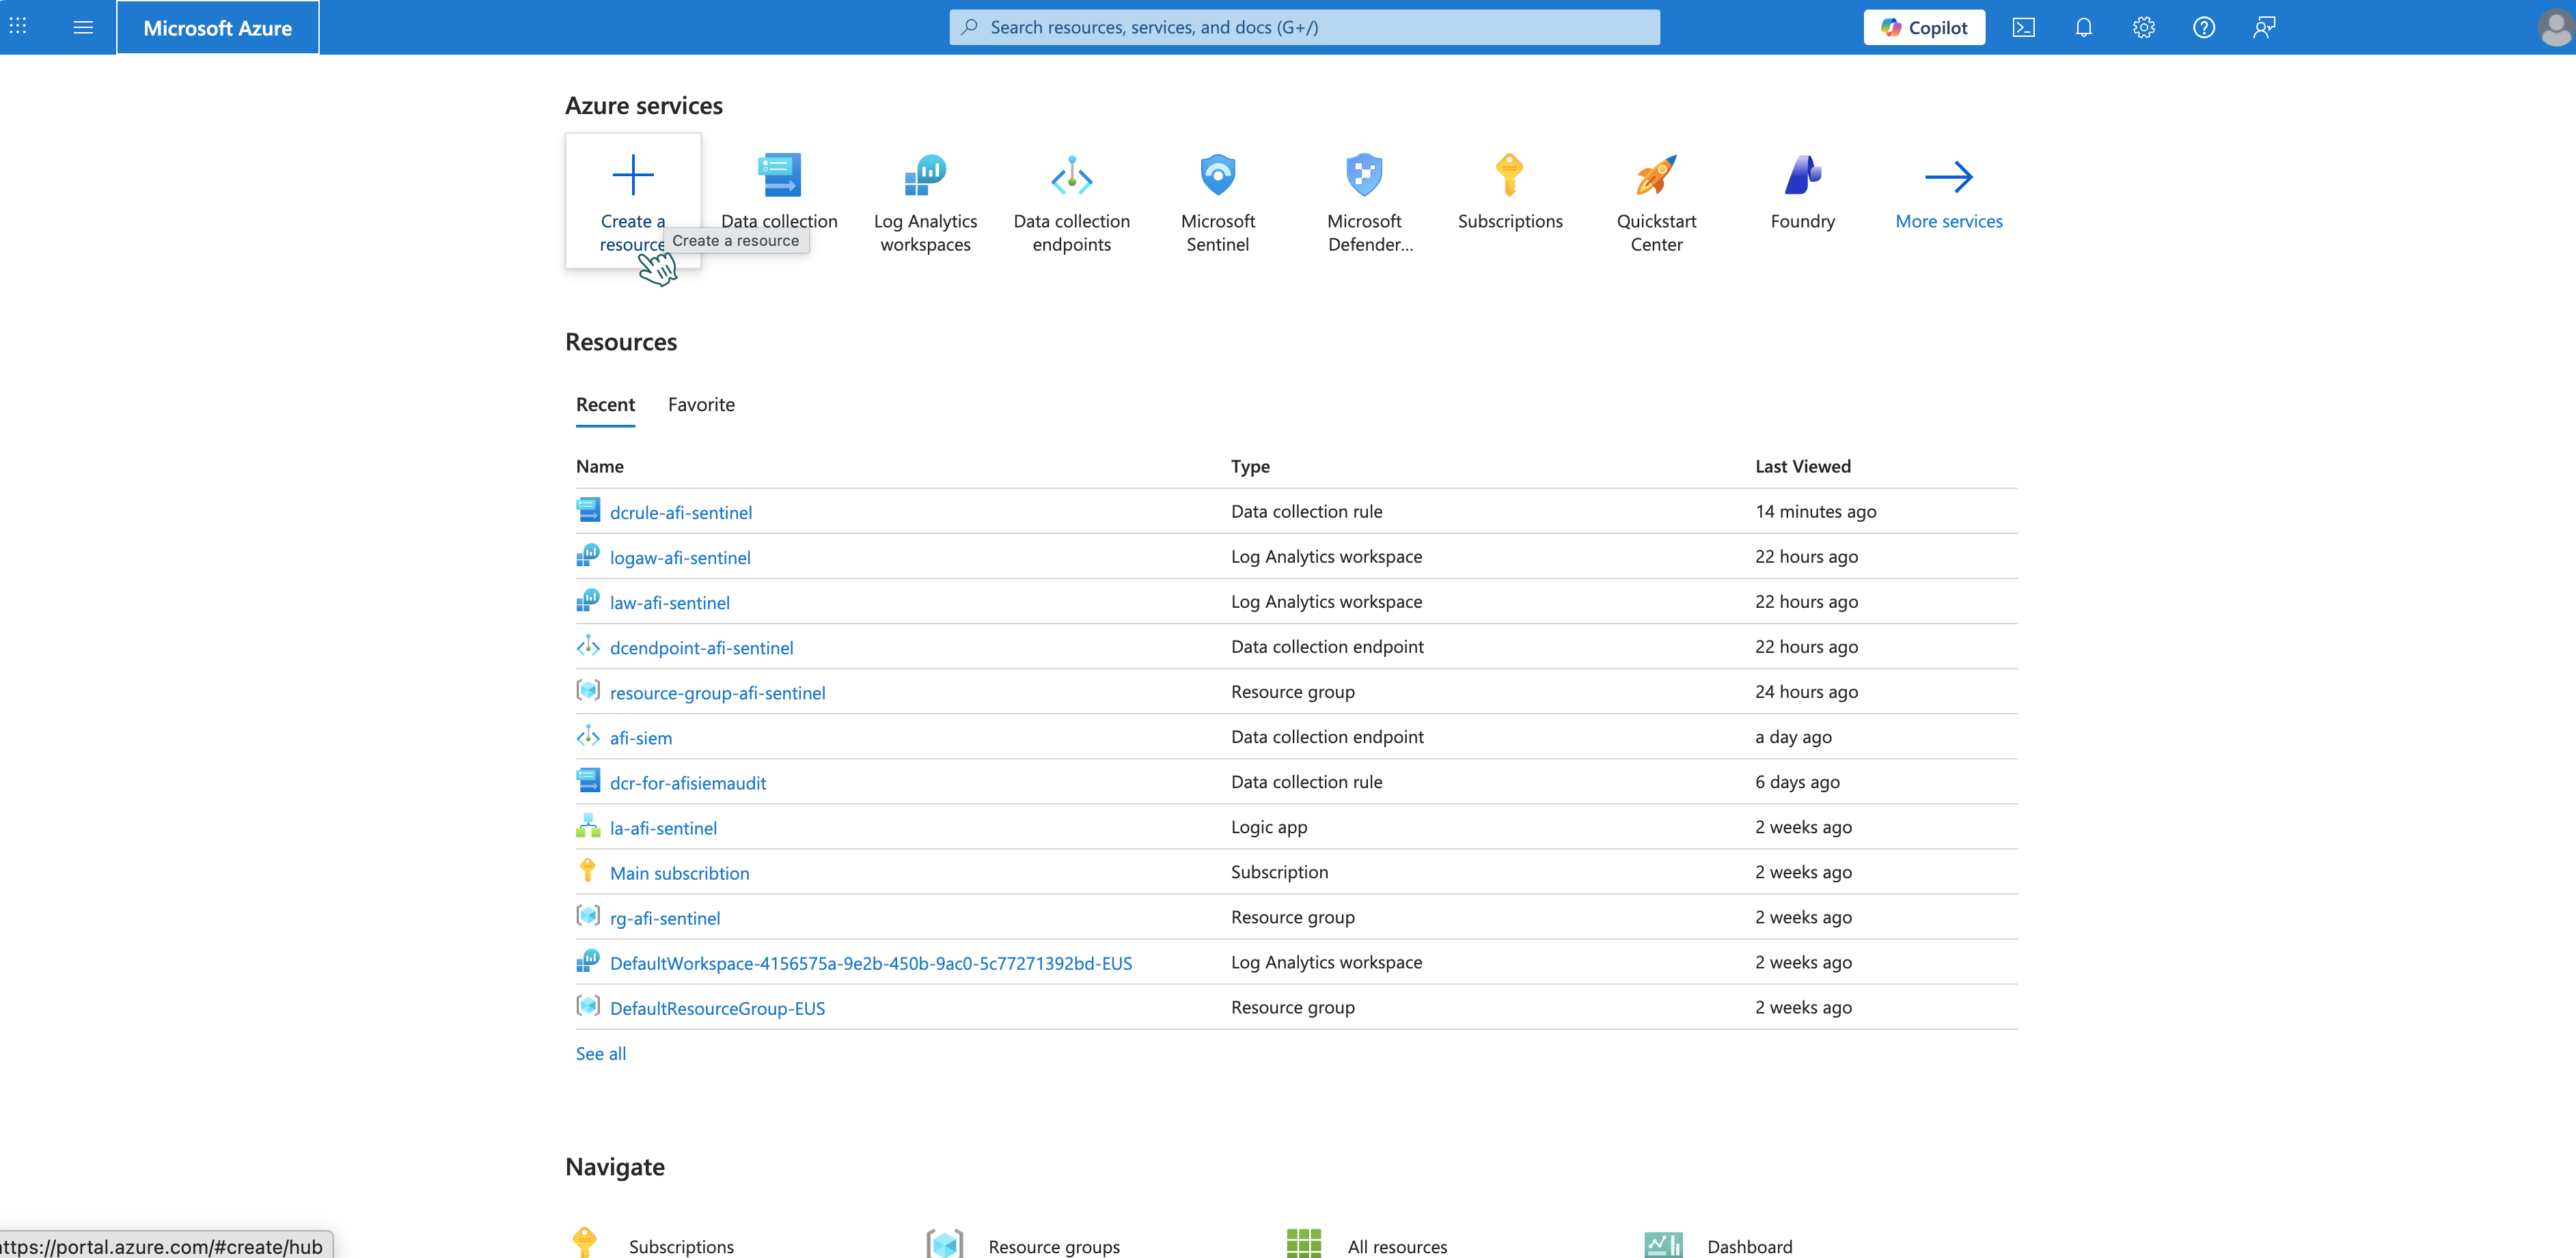Screen dimensions: 2576x1258
Task: Click See all resources link
Action: [601, 1053]
